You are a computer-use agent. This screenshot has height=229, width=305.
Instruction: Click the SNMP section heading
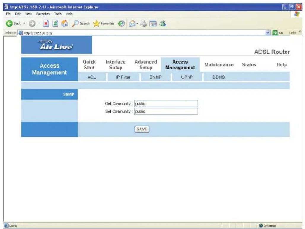tap(68, 94)
